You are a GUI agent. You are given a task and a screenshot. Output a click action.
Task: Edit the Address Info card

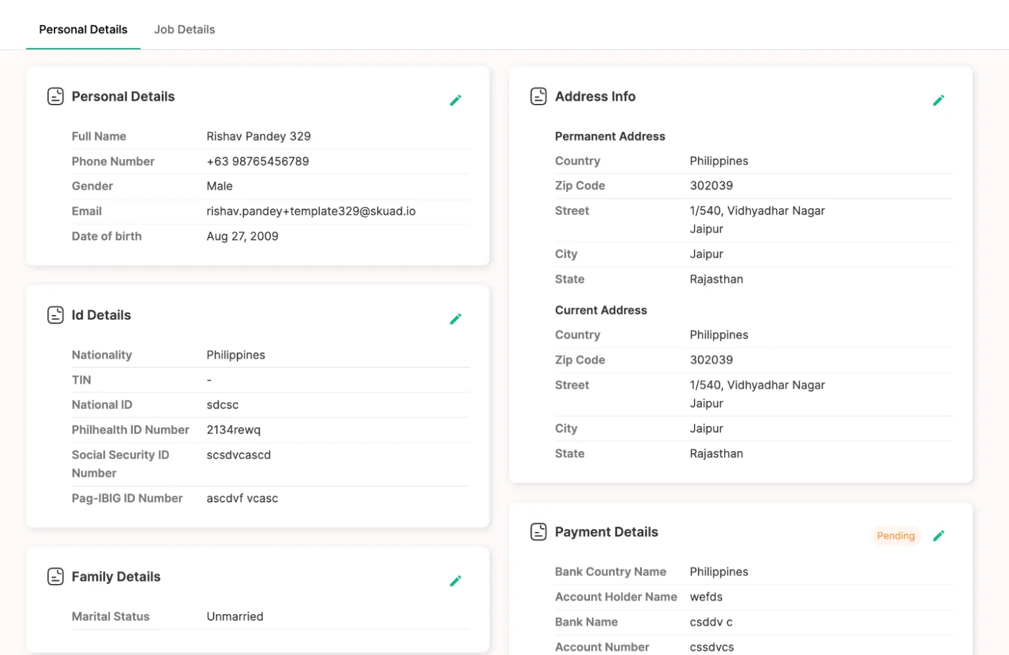(939, 100)
